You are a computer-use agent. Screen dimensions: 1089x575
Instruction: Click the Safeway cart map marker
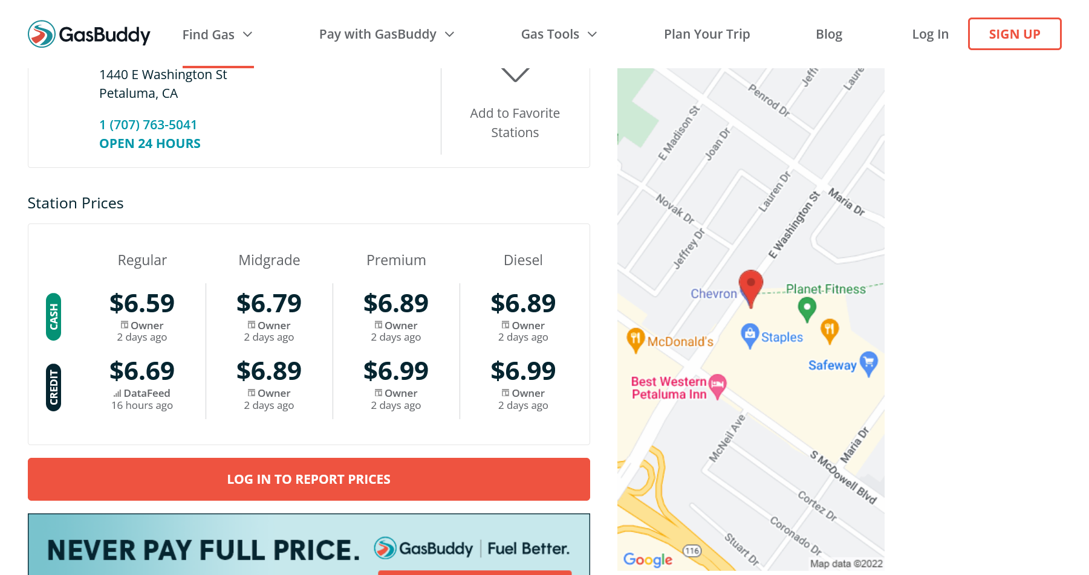(868, 362)
